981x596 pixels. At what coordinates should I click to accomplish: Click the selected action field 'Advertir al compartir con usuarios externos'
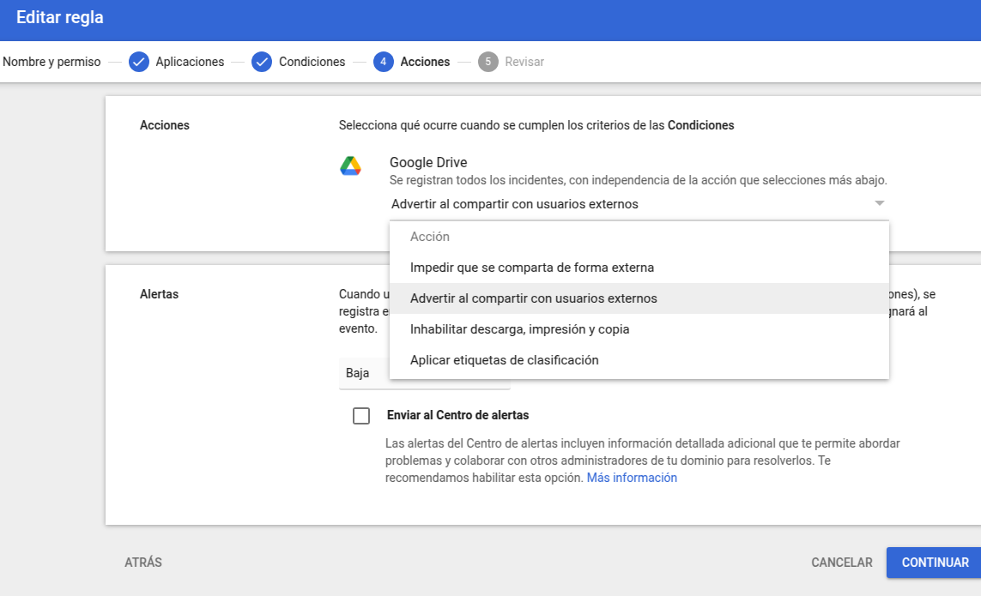(639, 204)
